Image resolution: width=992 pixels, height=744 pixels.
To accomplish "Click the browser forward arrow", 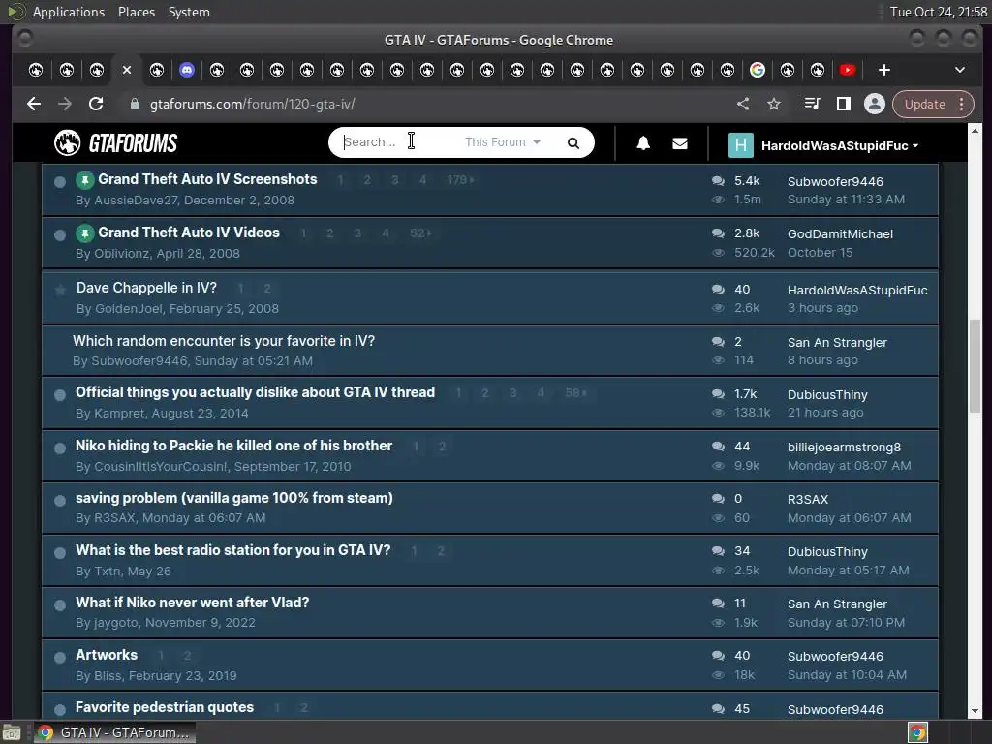I will click(65, 104).
